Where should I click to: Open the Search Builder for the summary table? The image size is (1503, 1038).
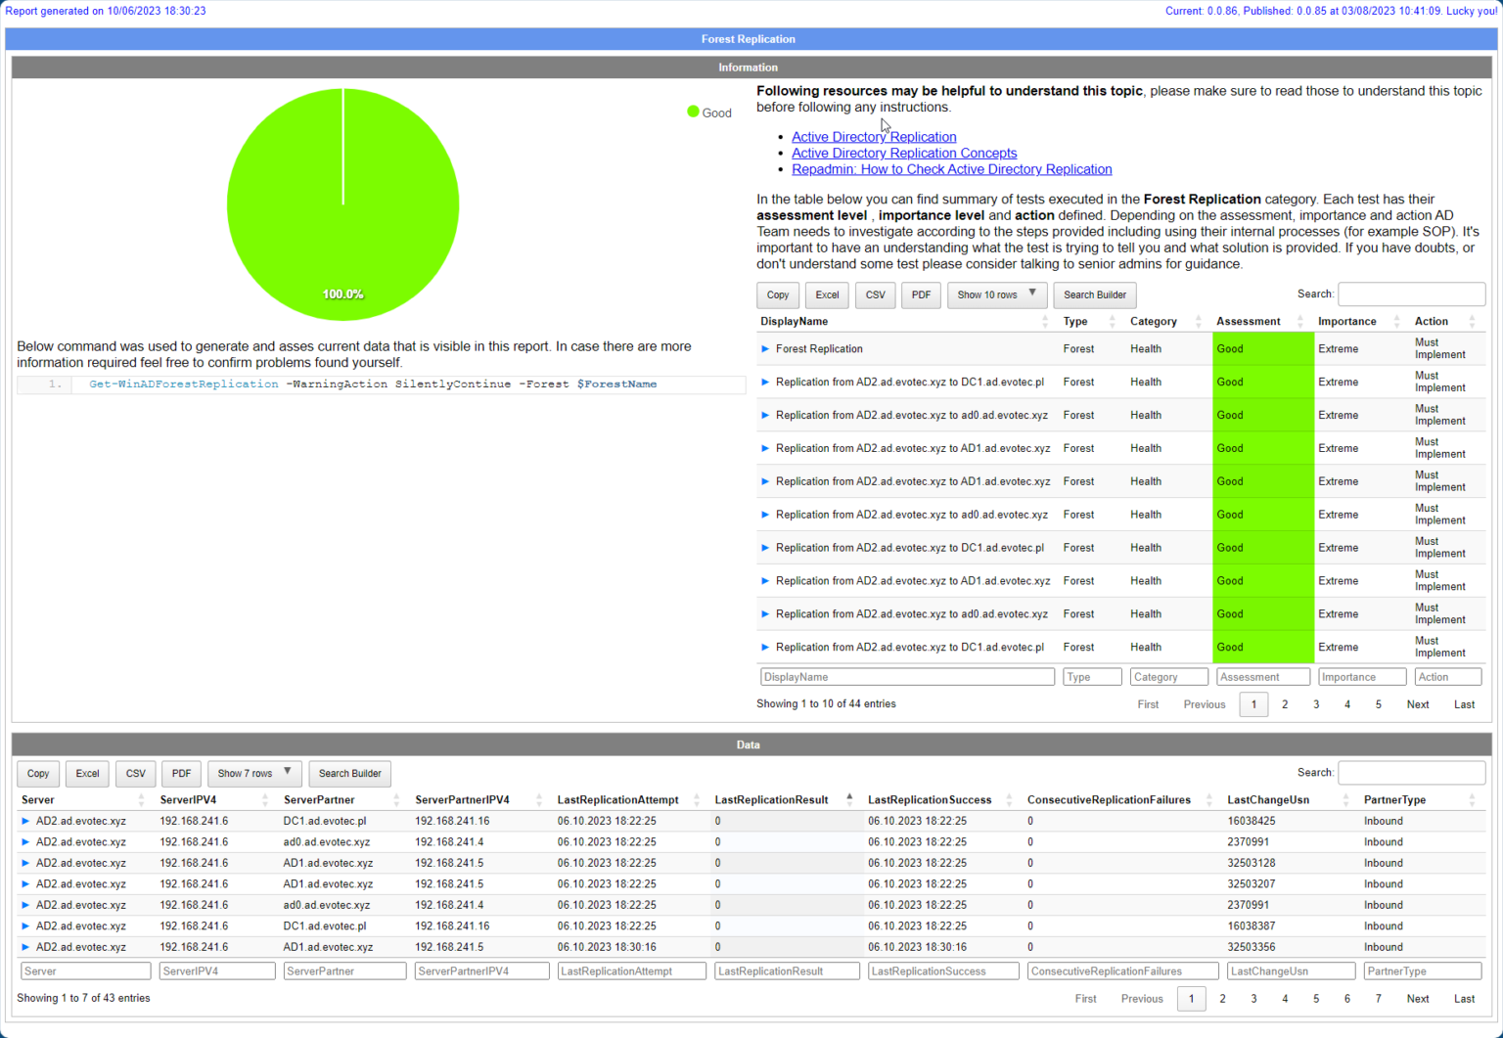coord(1094,294)
